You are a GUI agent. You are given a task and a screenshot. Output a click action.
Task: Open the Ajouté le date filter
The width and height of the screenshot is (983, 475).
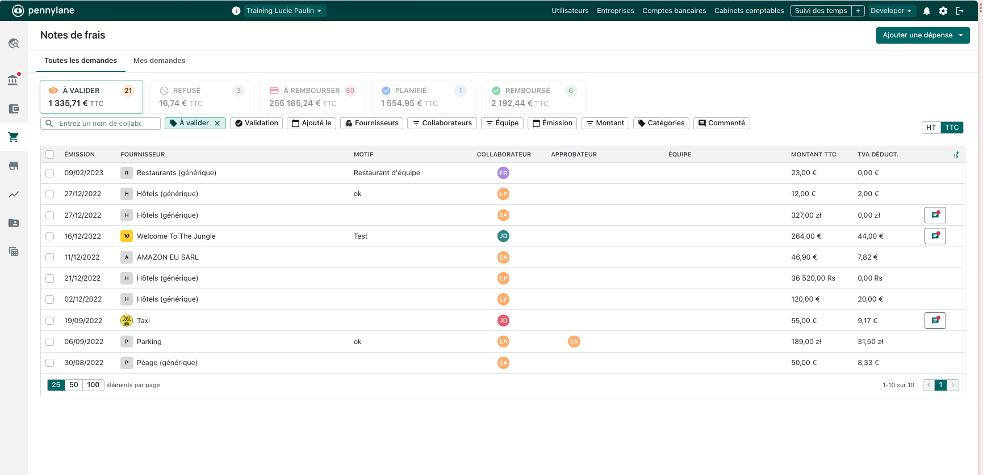pos(312,123)
